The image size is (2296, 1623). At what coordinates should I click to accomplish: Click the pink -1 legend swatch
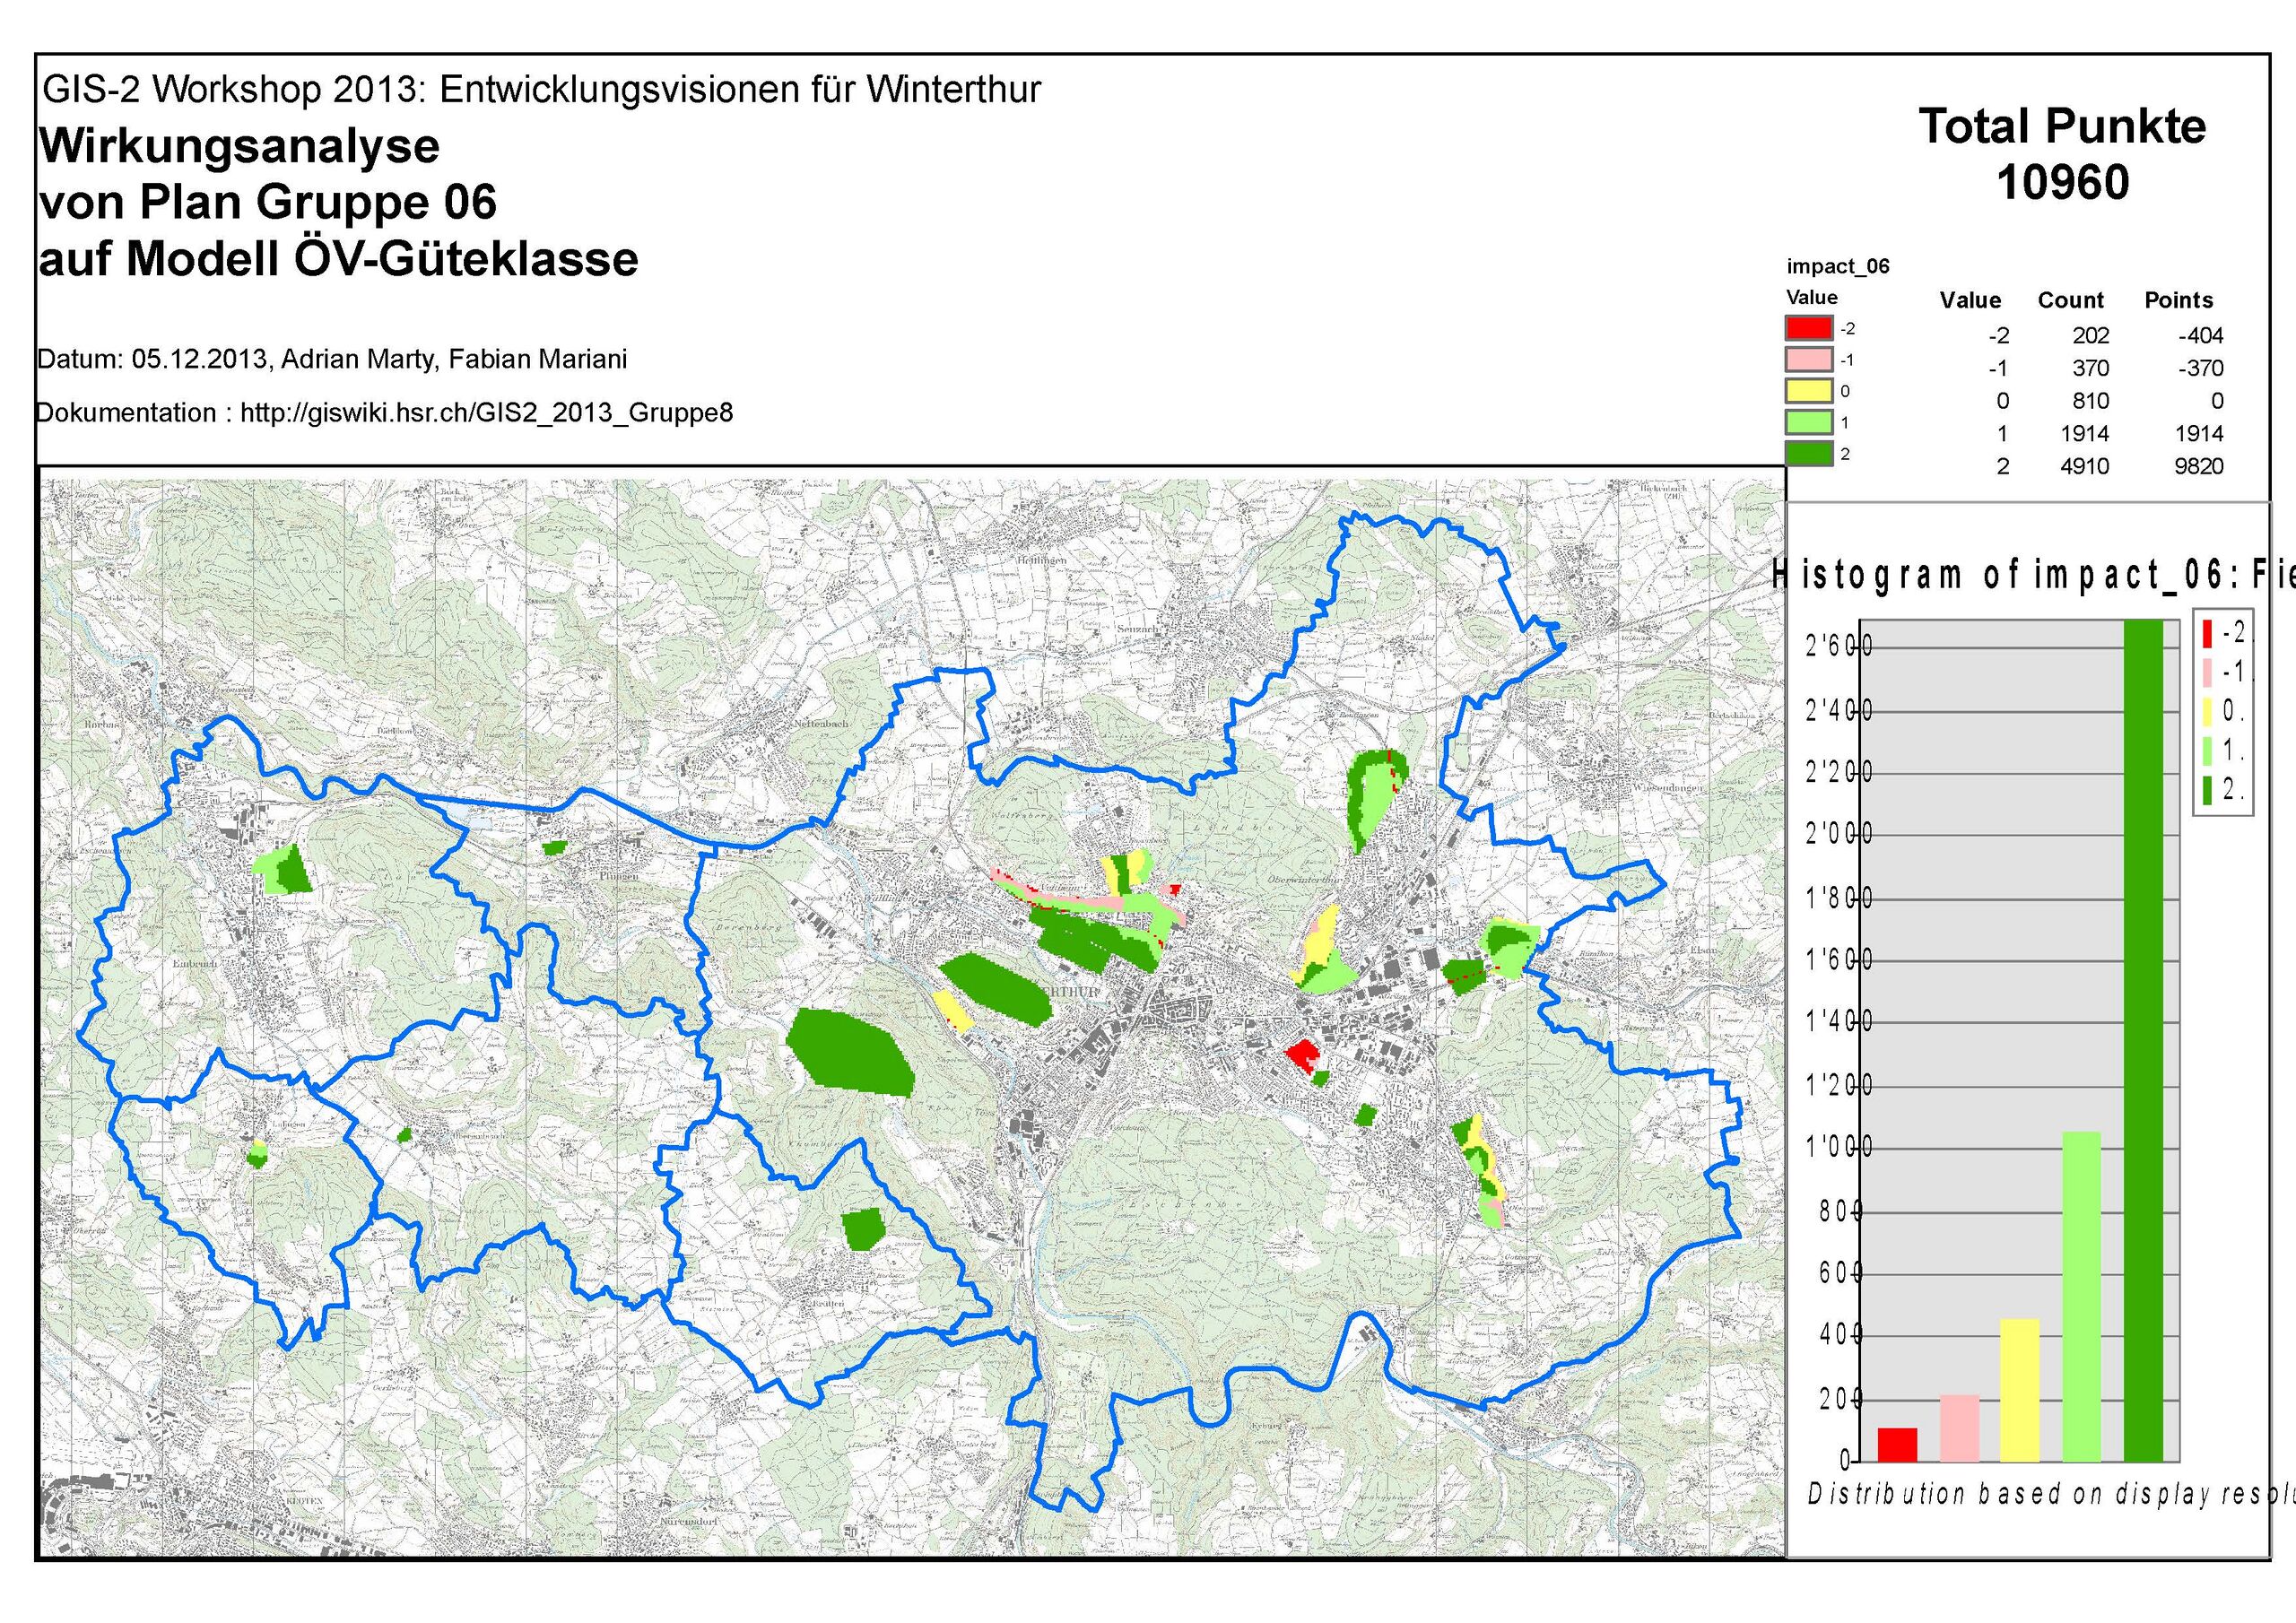[1808, 359]
